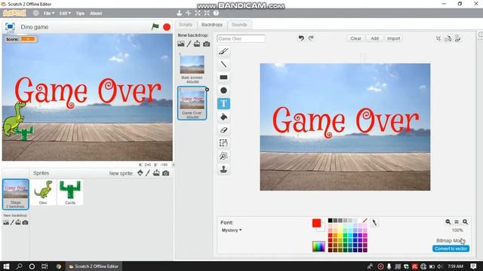483x271 pixels.
Task: Click the backdrop name field 'Game Over'
Action: tap(241, 38)
